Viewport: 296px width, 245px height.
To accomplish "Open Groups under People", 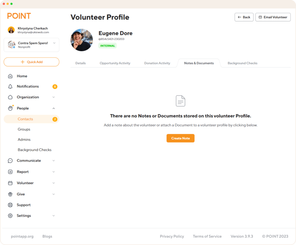I will point(24,129).
